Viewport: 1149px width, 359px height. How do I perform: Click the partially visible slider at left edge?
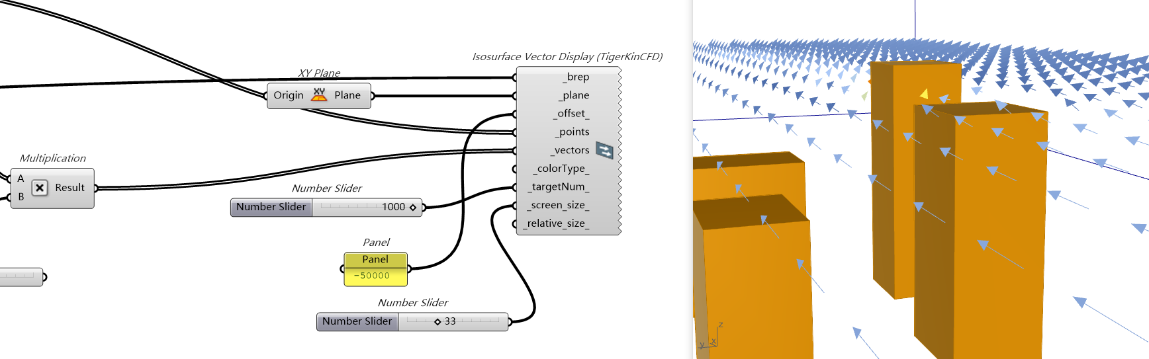[21, 276]
